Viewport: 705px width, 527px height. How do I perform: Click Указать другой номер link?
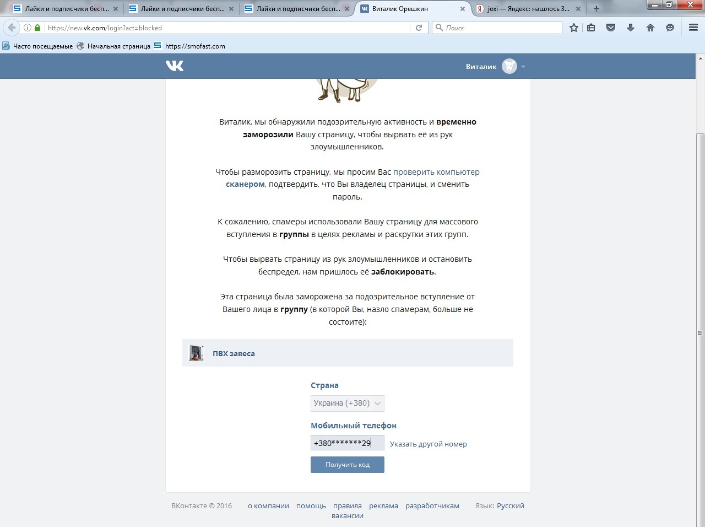[x=429, y=444]
